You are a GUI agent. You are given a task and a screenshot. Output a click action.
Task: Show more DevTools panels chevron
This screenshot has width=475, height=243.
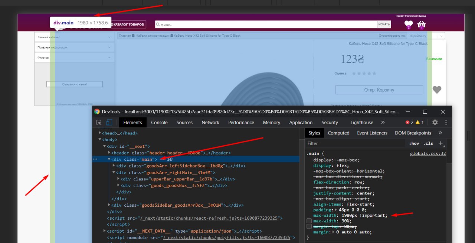click(x=383, y=122)
